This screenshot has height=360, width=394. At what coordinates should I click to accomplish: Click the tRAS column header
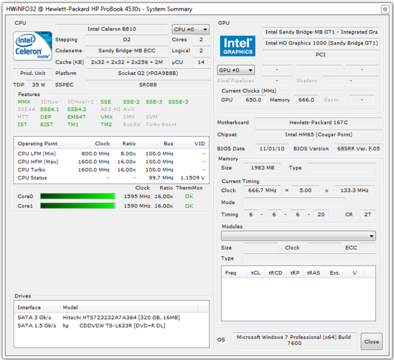pos(313,273)
